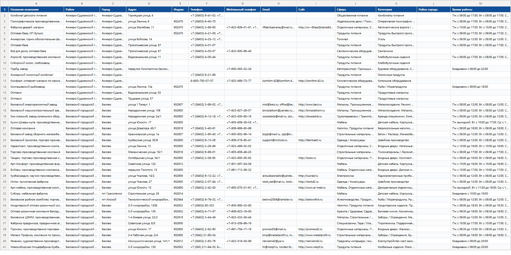Select address cell 'Горняцкая улица, 4'
Screen dimensions: 511x255
coord(149,16)
